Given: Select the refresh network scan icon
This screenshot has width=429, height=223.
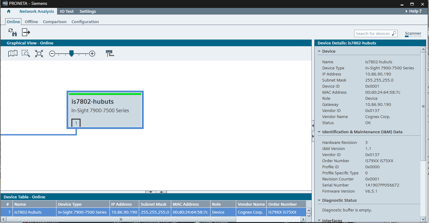Looking at the screenshot, I should point(12,32).
